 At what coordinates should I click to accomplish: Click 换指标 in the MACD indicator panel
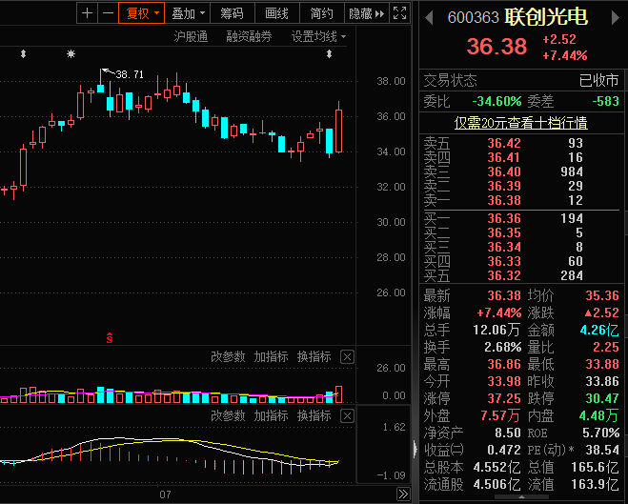click(314, 416)
